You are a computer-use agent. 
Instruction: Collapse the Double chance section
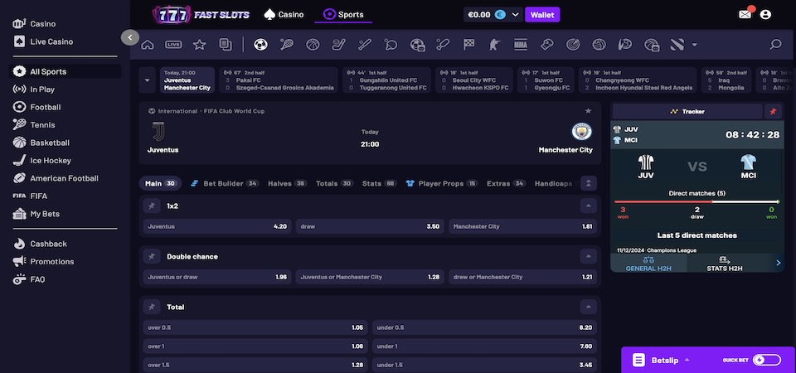[589, 257]
